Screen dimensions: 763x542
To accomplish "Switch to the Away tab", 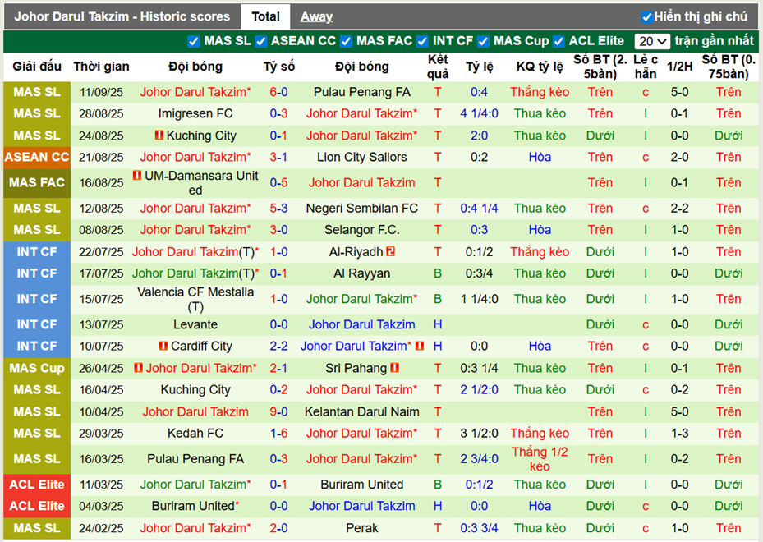I will tap(316, 16).
